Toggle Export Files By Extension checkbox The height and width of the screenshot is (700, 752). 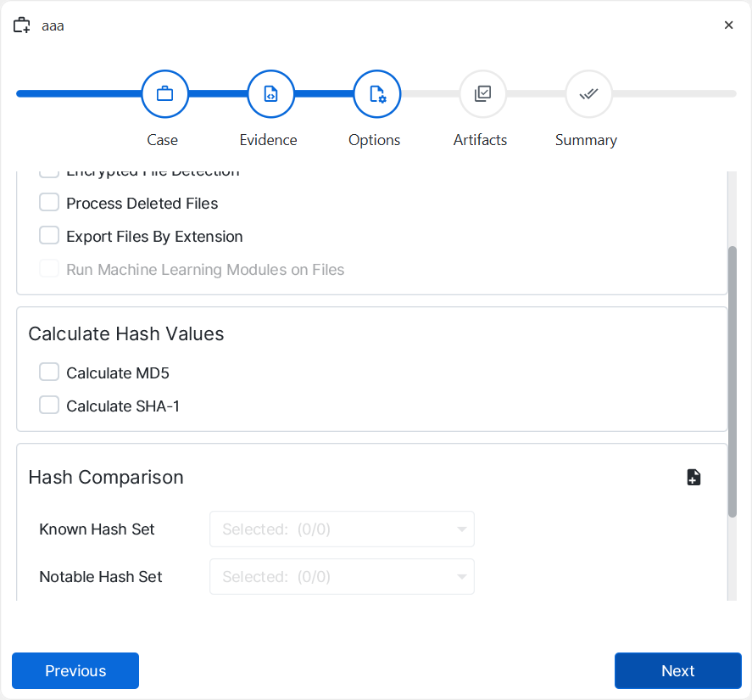pyautogui.click(x=49, y=236)
